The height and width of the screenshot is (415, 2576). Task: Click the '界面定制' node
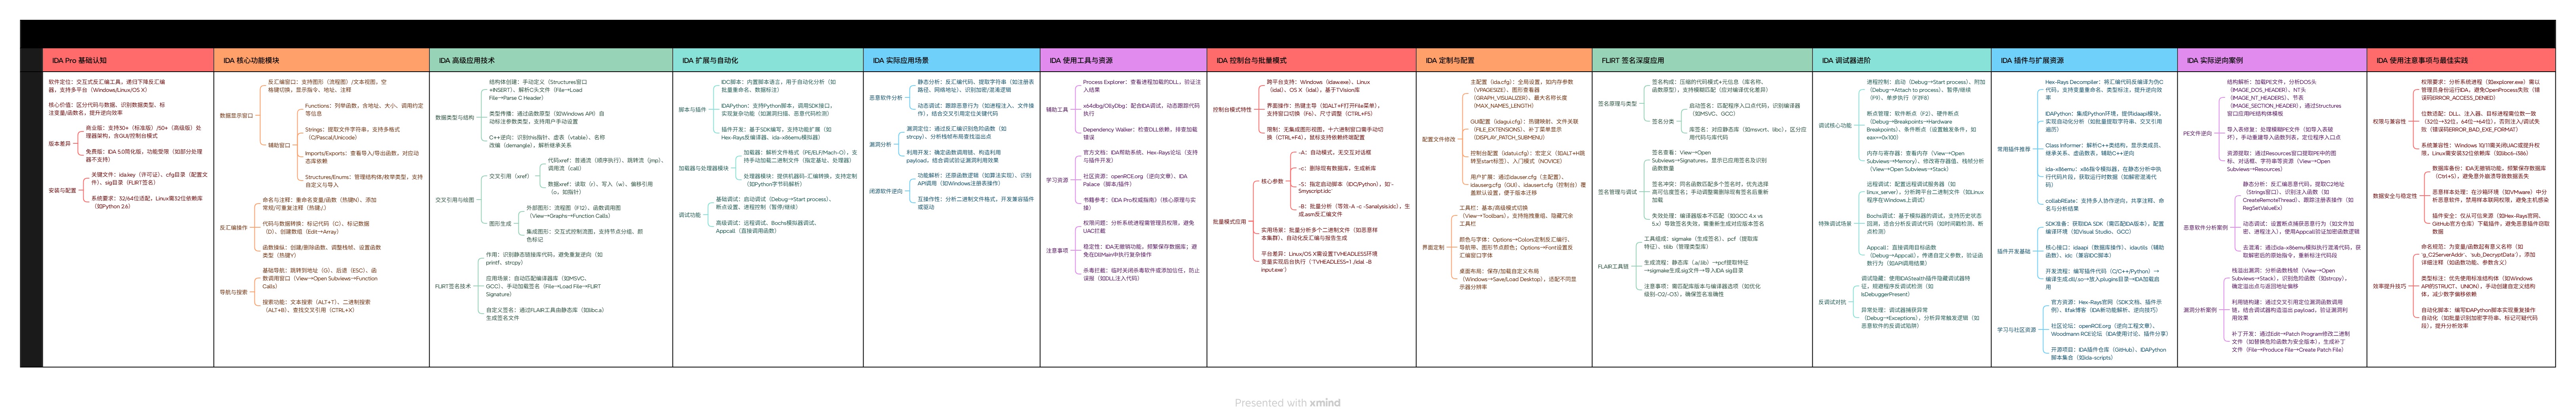click(1433, 247)
